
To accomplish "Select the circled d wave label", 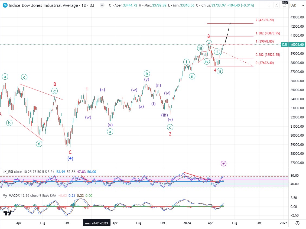I will point(39,144).
